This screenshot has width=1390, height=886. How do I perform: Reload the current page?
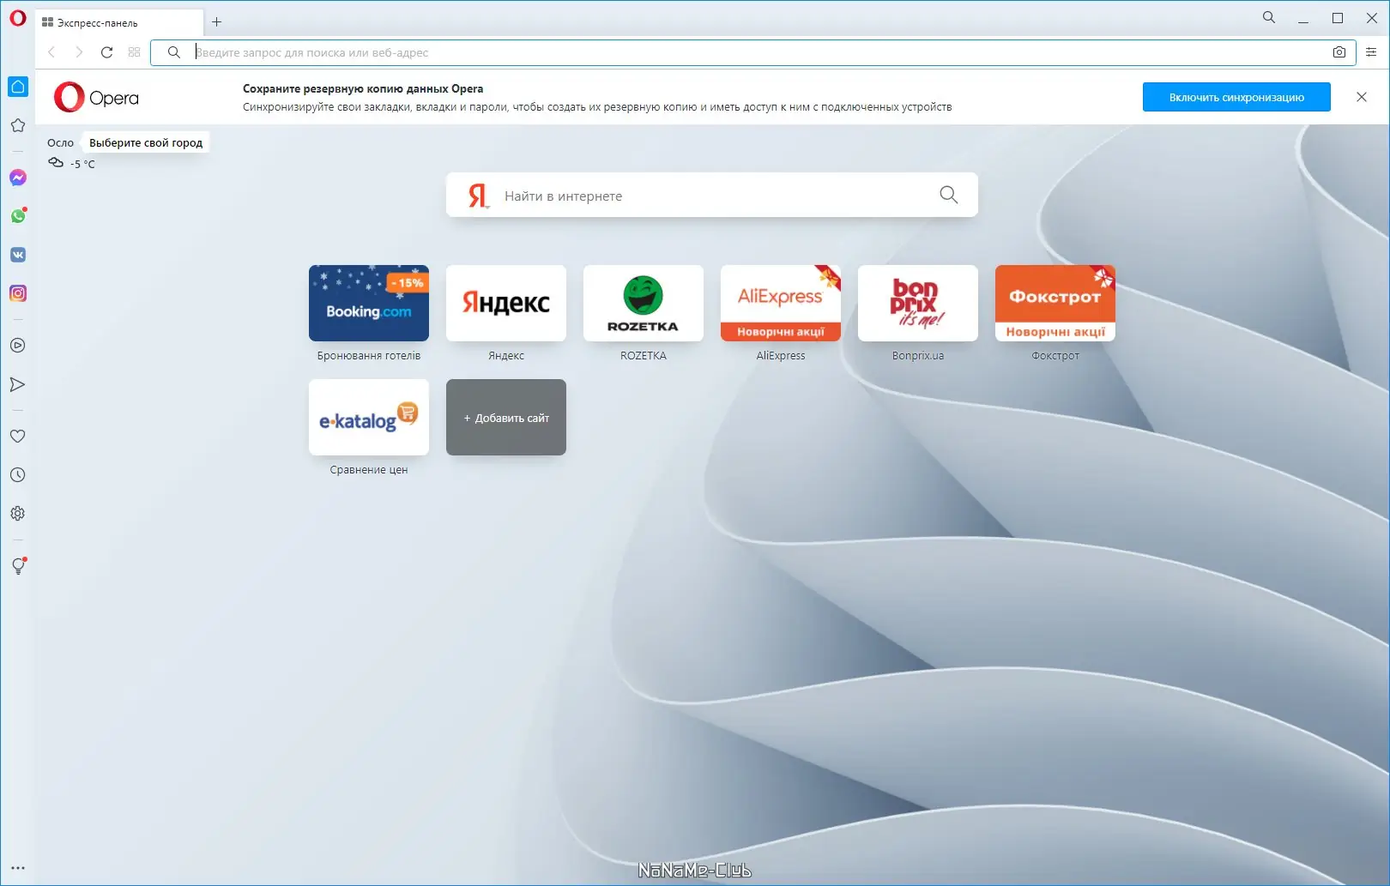pos(106,52)
